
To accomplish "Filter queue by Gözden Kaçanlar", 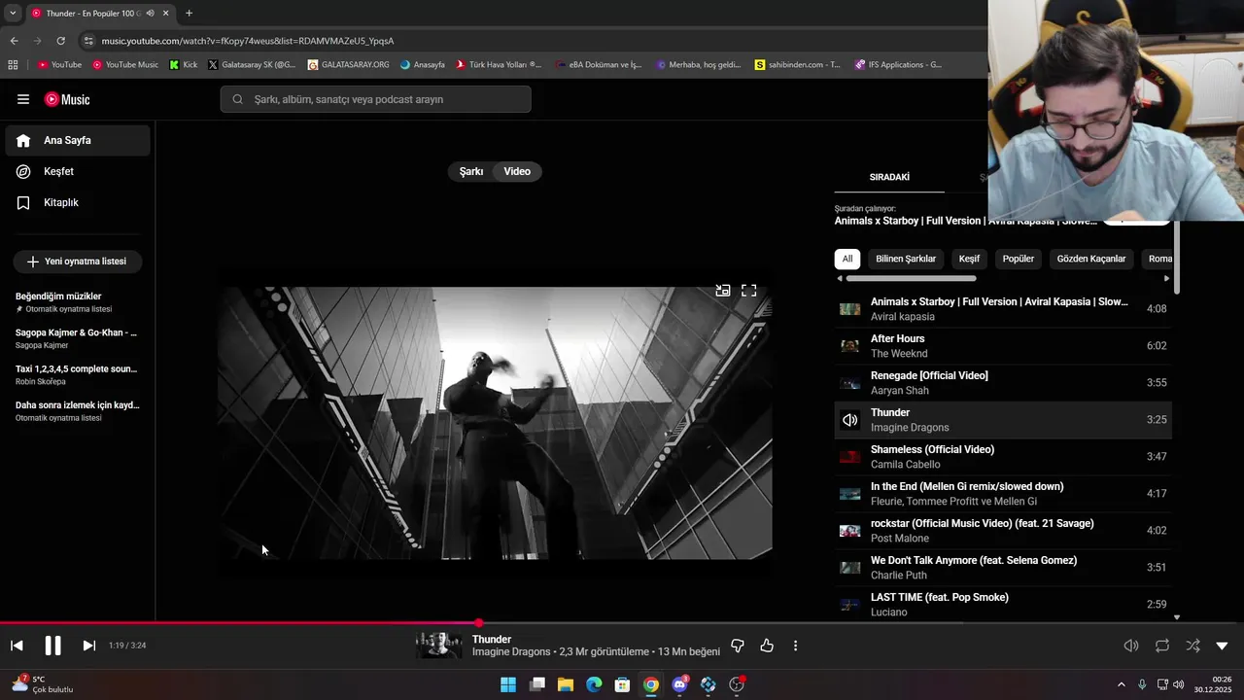I will [1091, 259].
